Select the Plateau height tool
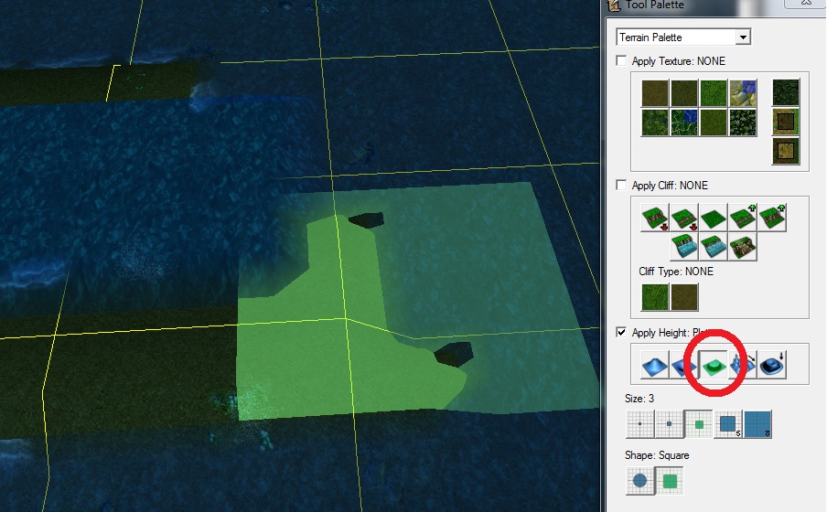Image resolution: width=827 pixels, height=512 pixels. (714, 365)
